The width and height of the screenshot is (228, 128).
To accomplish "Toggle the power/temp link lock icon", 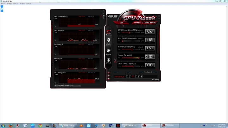I will pos(115,61).
